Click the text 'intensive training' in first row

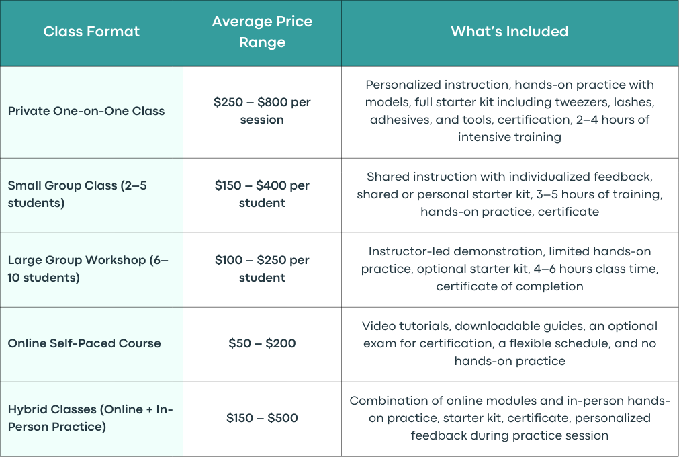(x=510, y=137)
